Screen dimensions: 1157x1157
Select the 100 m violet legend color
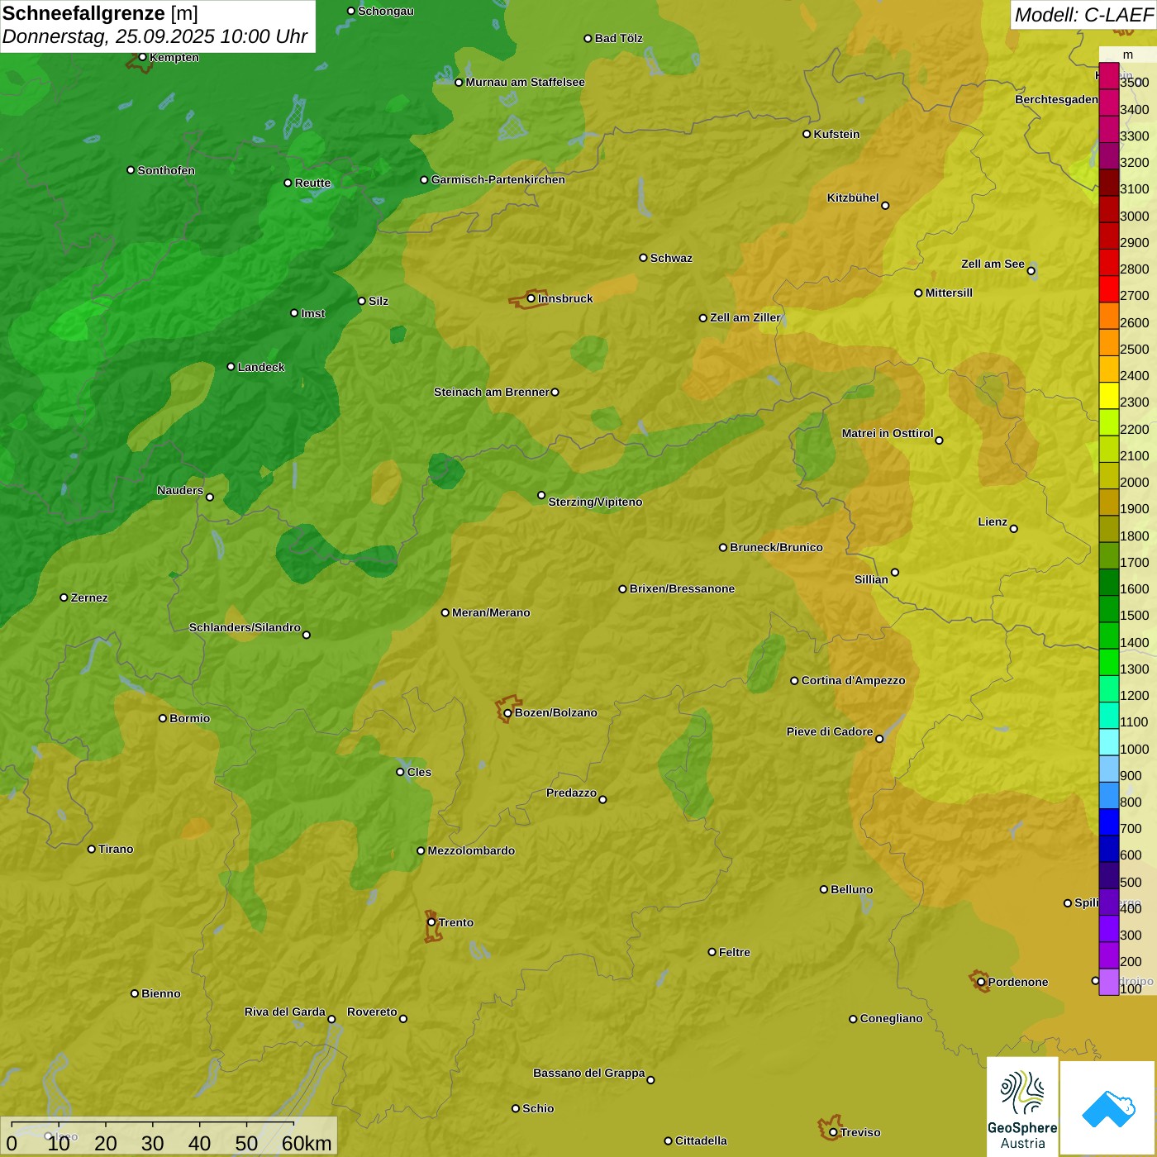tap(1108, 982)
